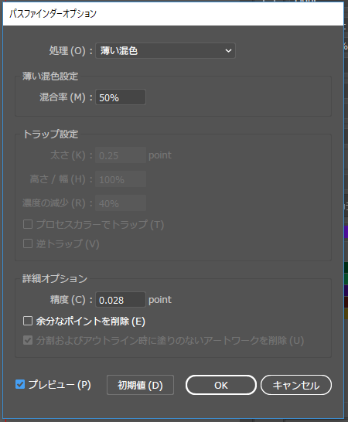Click the 初期値 (D) button

pos(140,385)
